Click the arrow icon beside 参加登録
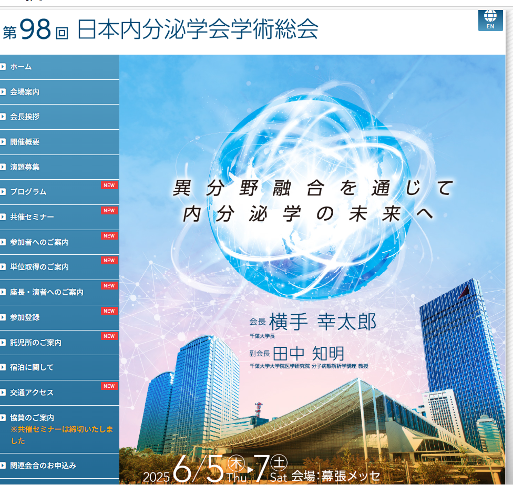Viewport: 513px width, 485px height. [3, 317]
